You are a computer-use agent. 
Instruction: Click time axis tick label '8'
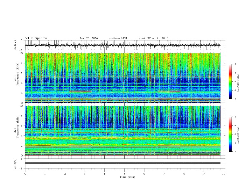pyautogui.click(x=184, y=174)
